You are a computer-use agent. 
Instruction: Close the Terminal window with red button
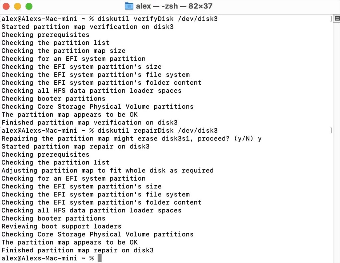click(7, 6)
